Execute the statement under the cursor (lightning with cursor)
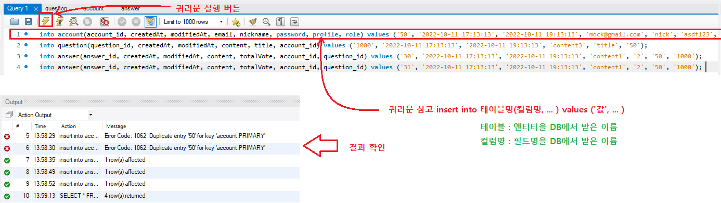This screenshot has height=203, width=721. (x=60, y=22)
